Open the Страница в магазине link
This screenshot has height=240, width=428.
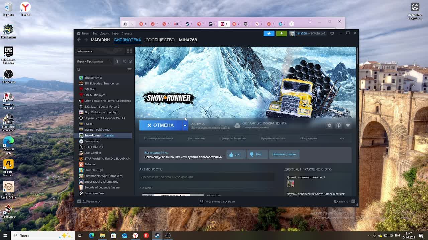coord(158,138)
